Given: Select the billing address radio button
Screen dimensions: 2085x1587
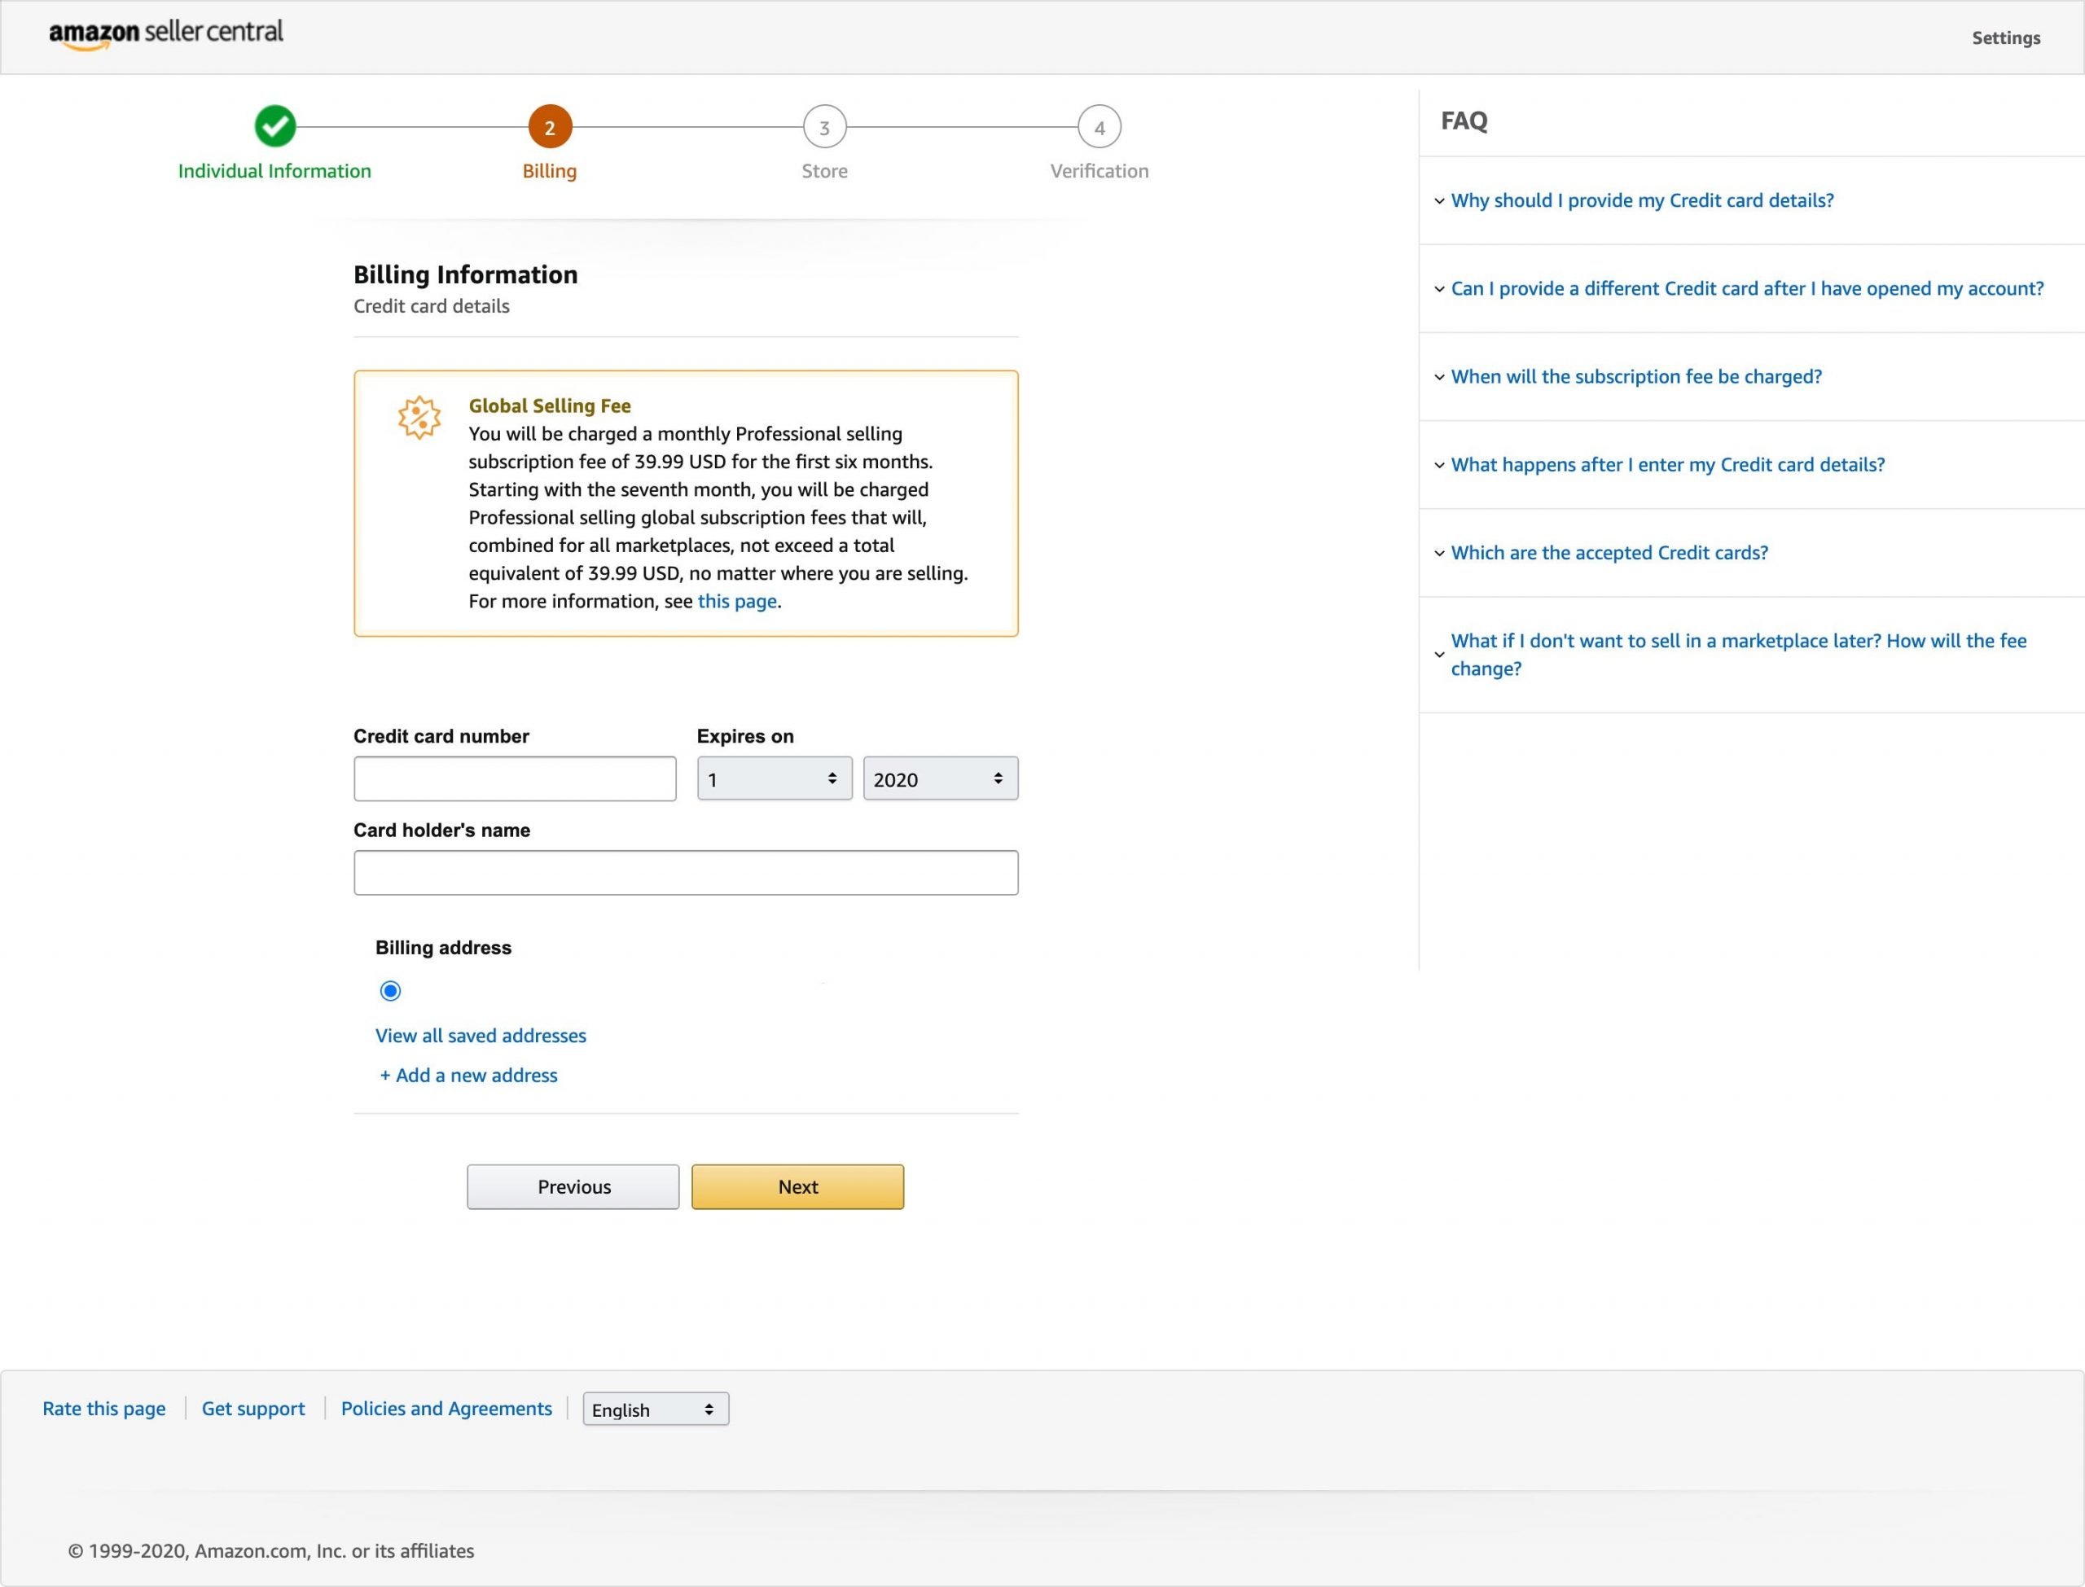Looking at the screenshot, I should tap(390, 990).
